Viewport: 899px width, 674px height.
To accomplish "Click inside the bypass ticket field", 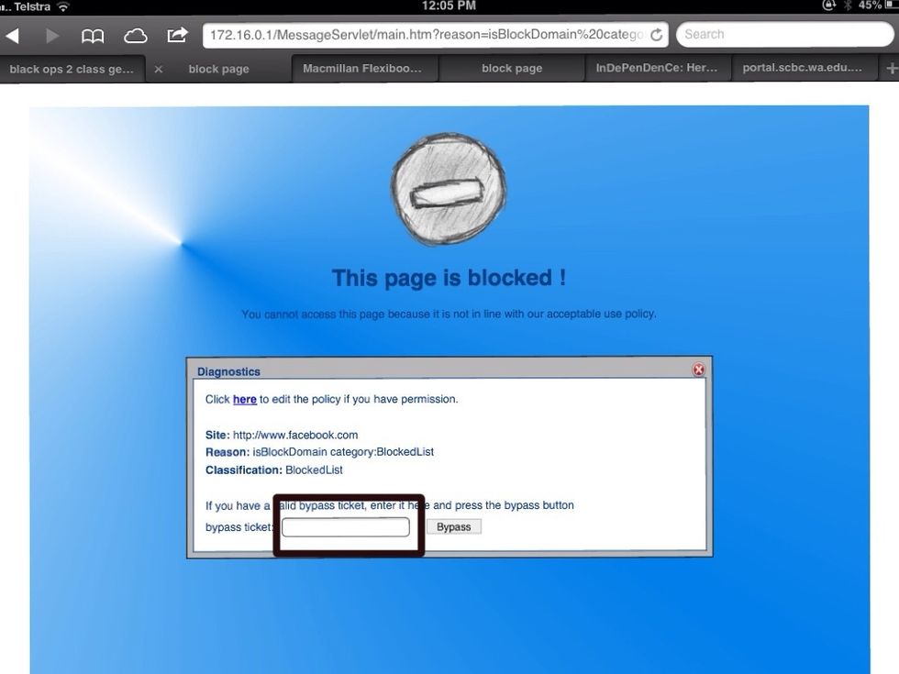I will click(345, 526).
